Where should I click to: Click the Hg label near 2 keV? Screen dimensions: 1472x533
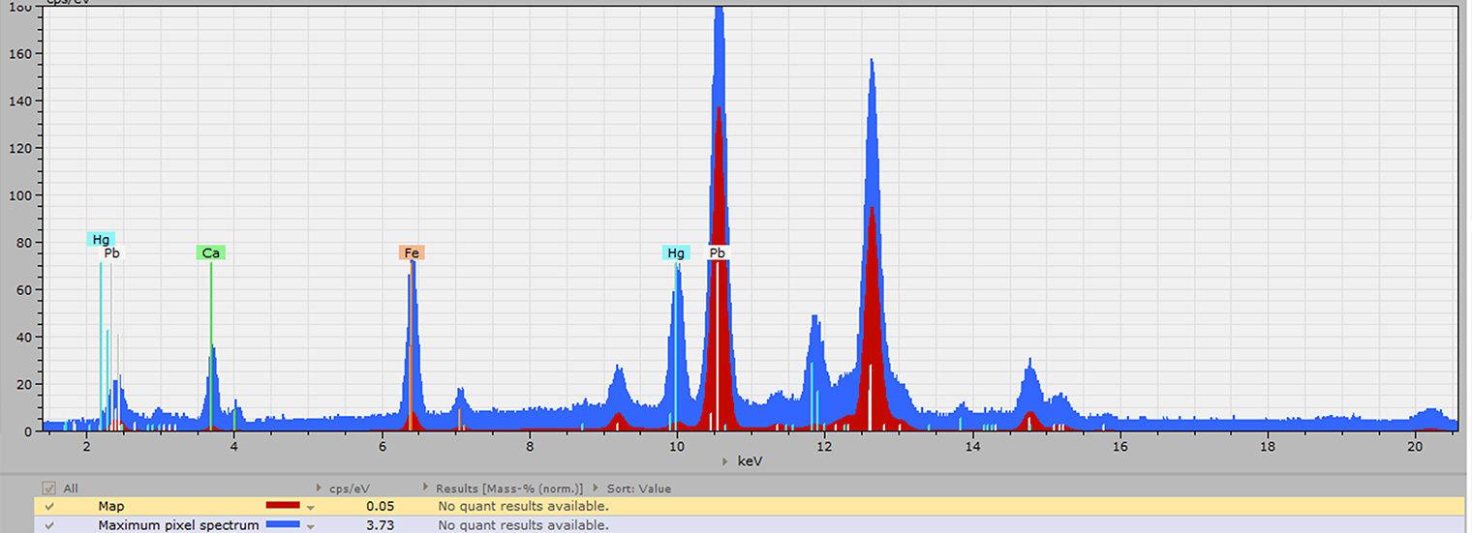coord(101,240)
